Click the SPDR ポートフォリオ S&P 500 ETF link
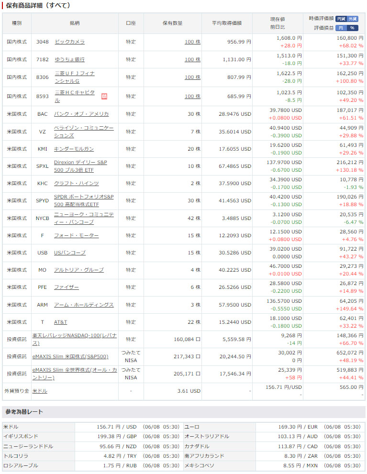Screen dimensions: 367x474 pos(83,200)
